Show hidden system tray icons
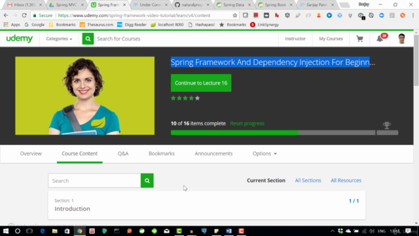 (x=333, y=231)
